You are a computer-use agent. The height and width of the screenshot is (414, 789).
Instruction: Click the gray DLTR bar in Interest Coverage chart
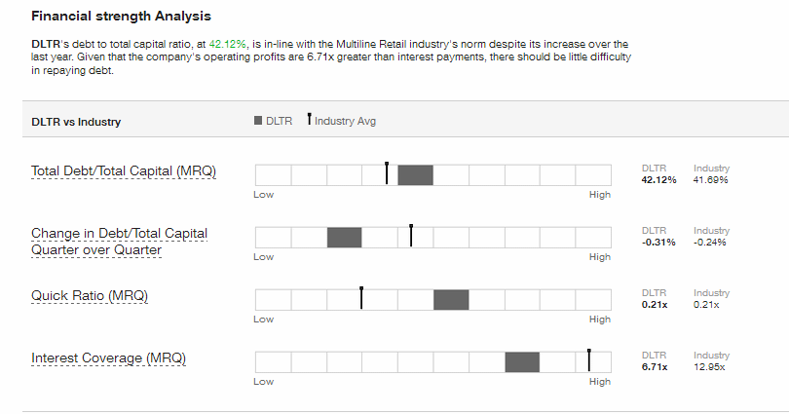pyautogui.click(x=522, y=362)
